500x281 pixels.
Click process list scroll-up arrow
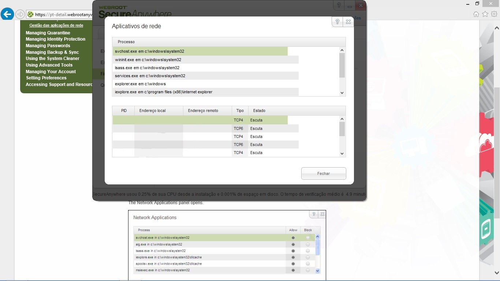[342, 50]
